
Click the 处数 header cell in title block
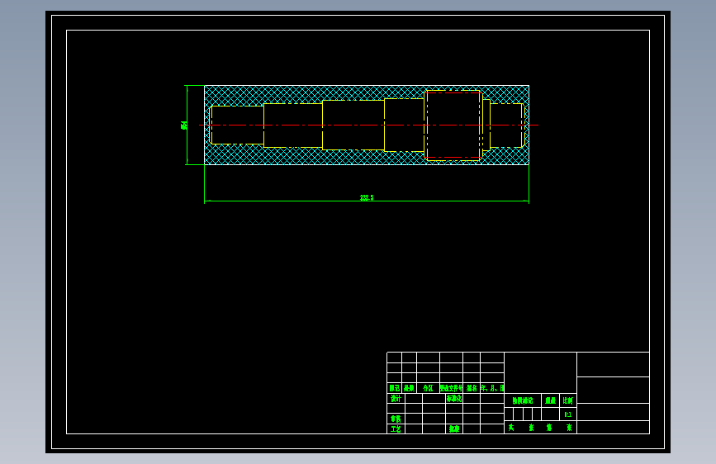[409, 388]
